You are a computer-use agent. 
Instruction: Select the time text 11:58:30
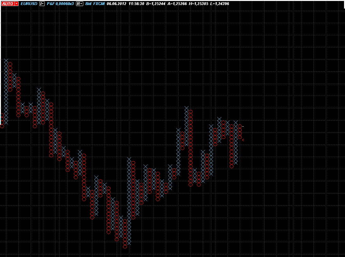pos(137,4)
